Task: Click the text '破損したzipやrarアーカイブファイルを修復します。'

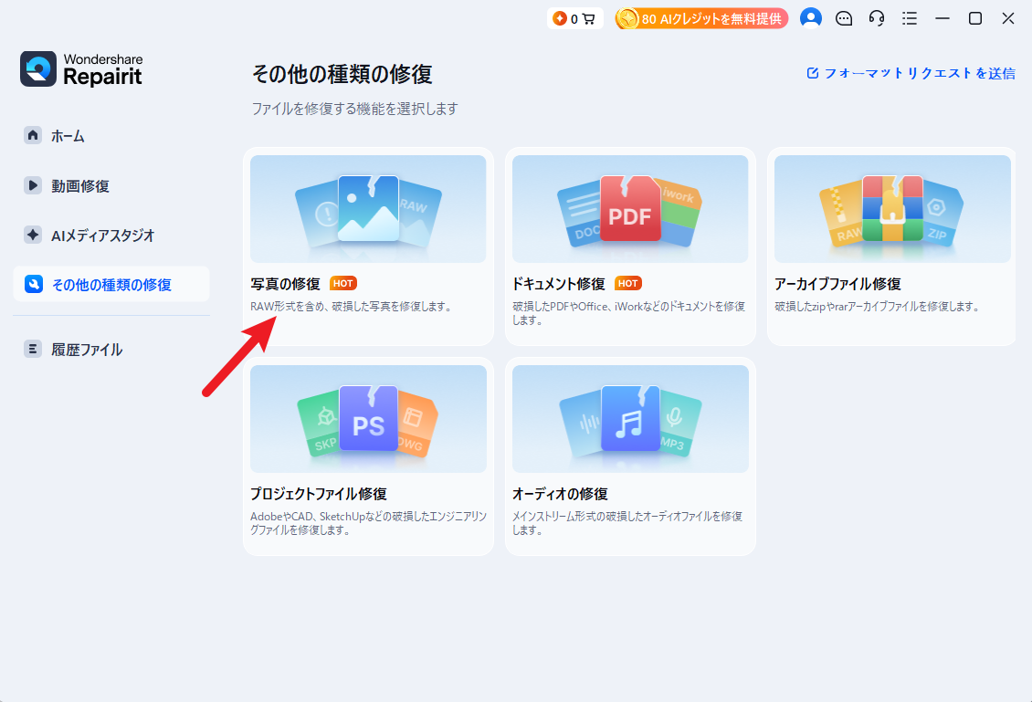Action: pyautogui.click(x=878, y=307)
